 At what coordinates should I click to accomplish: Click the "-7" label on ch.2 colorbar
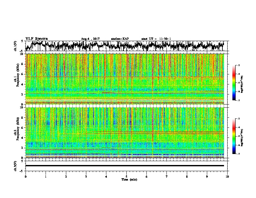239,154
